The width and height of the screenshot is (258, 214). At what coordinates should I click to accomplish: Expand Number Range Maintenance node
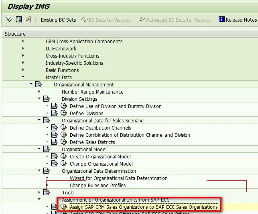click(39, 91)
